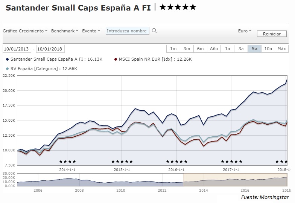Open the Evento dropdown
295x203 pixels.
[91, 31]
